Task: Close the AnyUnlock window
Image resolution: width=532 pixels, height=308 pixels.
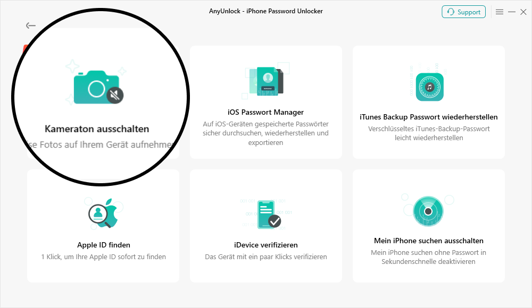Action: 523,12
